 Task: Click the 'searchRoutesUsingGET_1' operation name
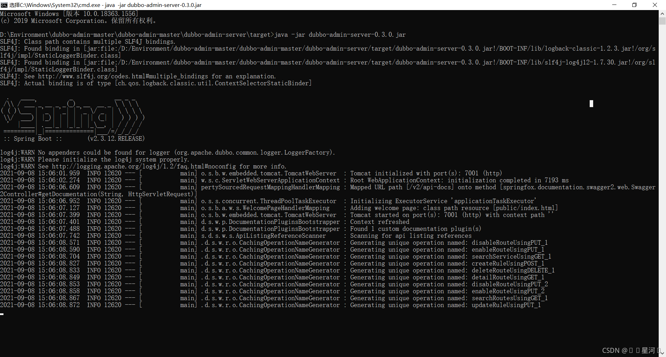[x=510, y=298]
